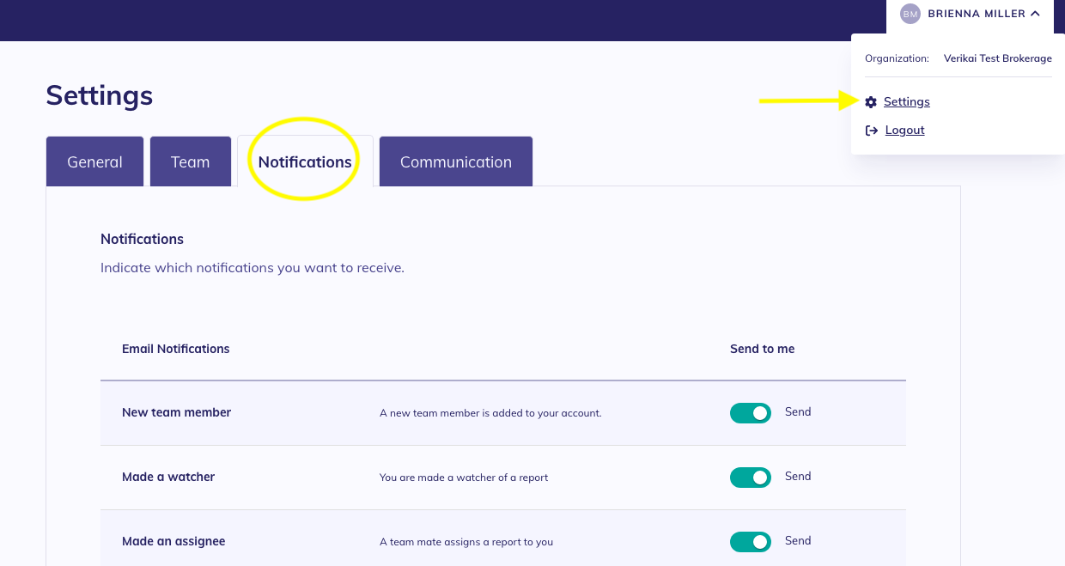Click the BM user avatar icon

(910, 14)
